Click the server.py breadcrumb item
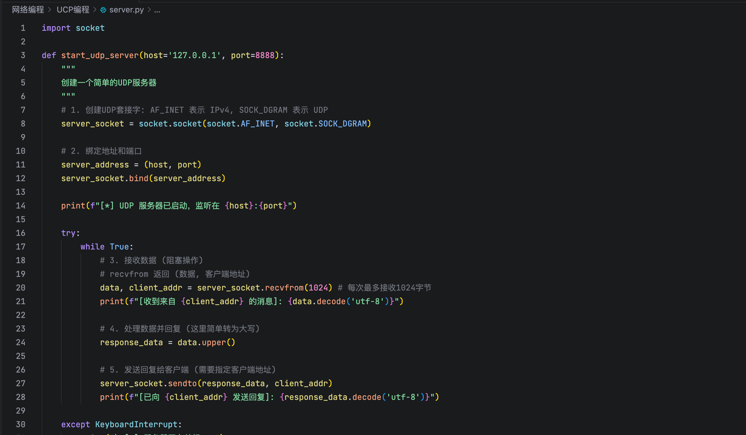This screenshot has height=435, width=746. 126,10
